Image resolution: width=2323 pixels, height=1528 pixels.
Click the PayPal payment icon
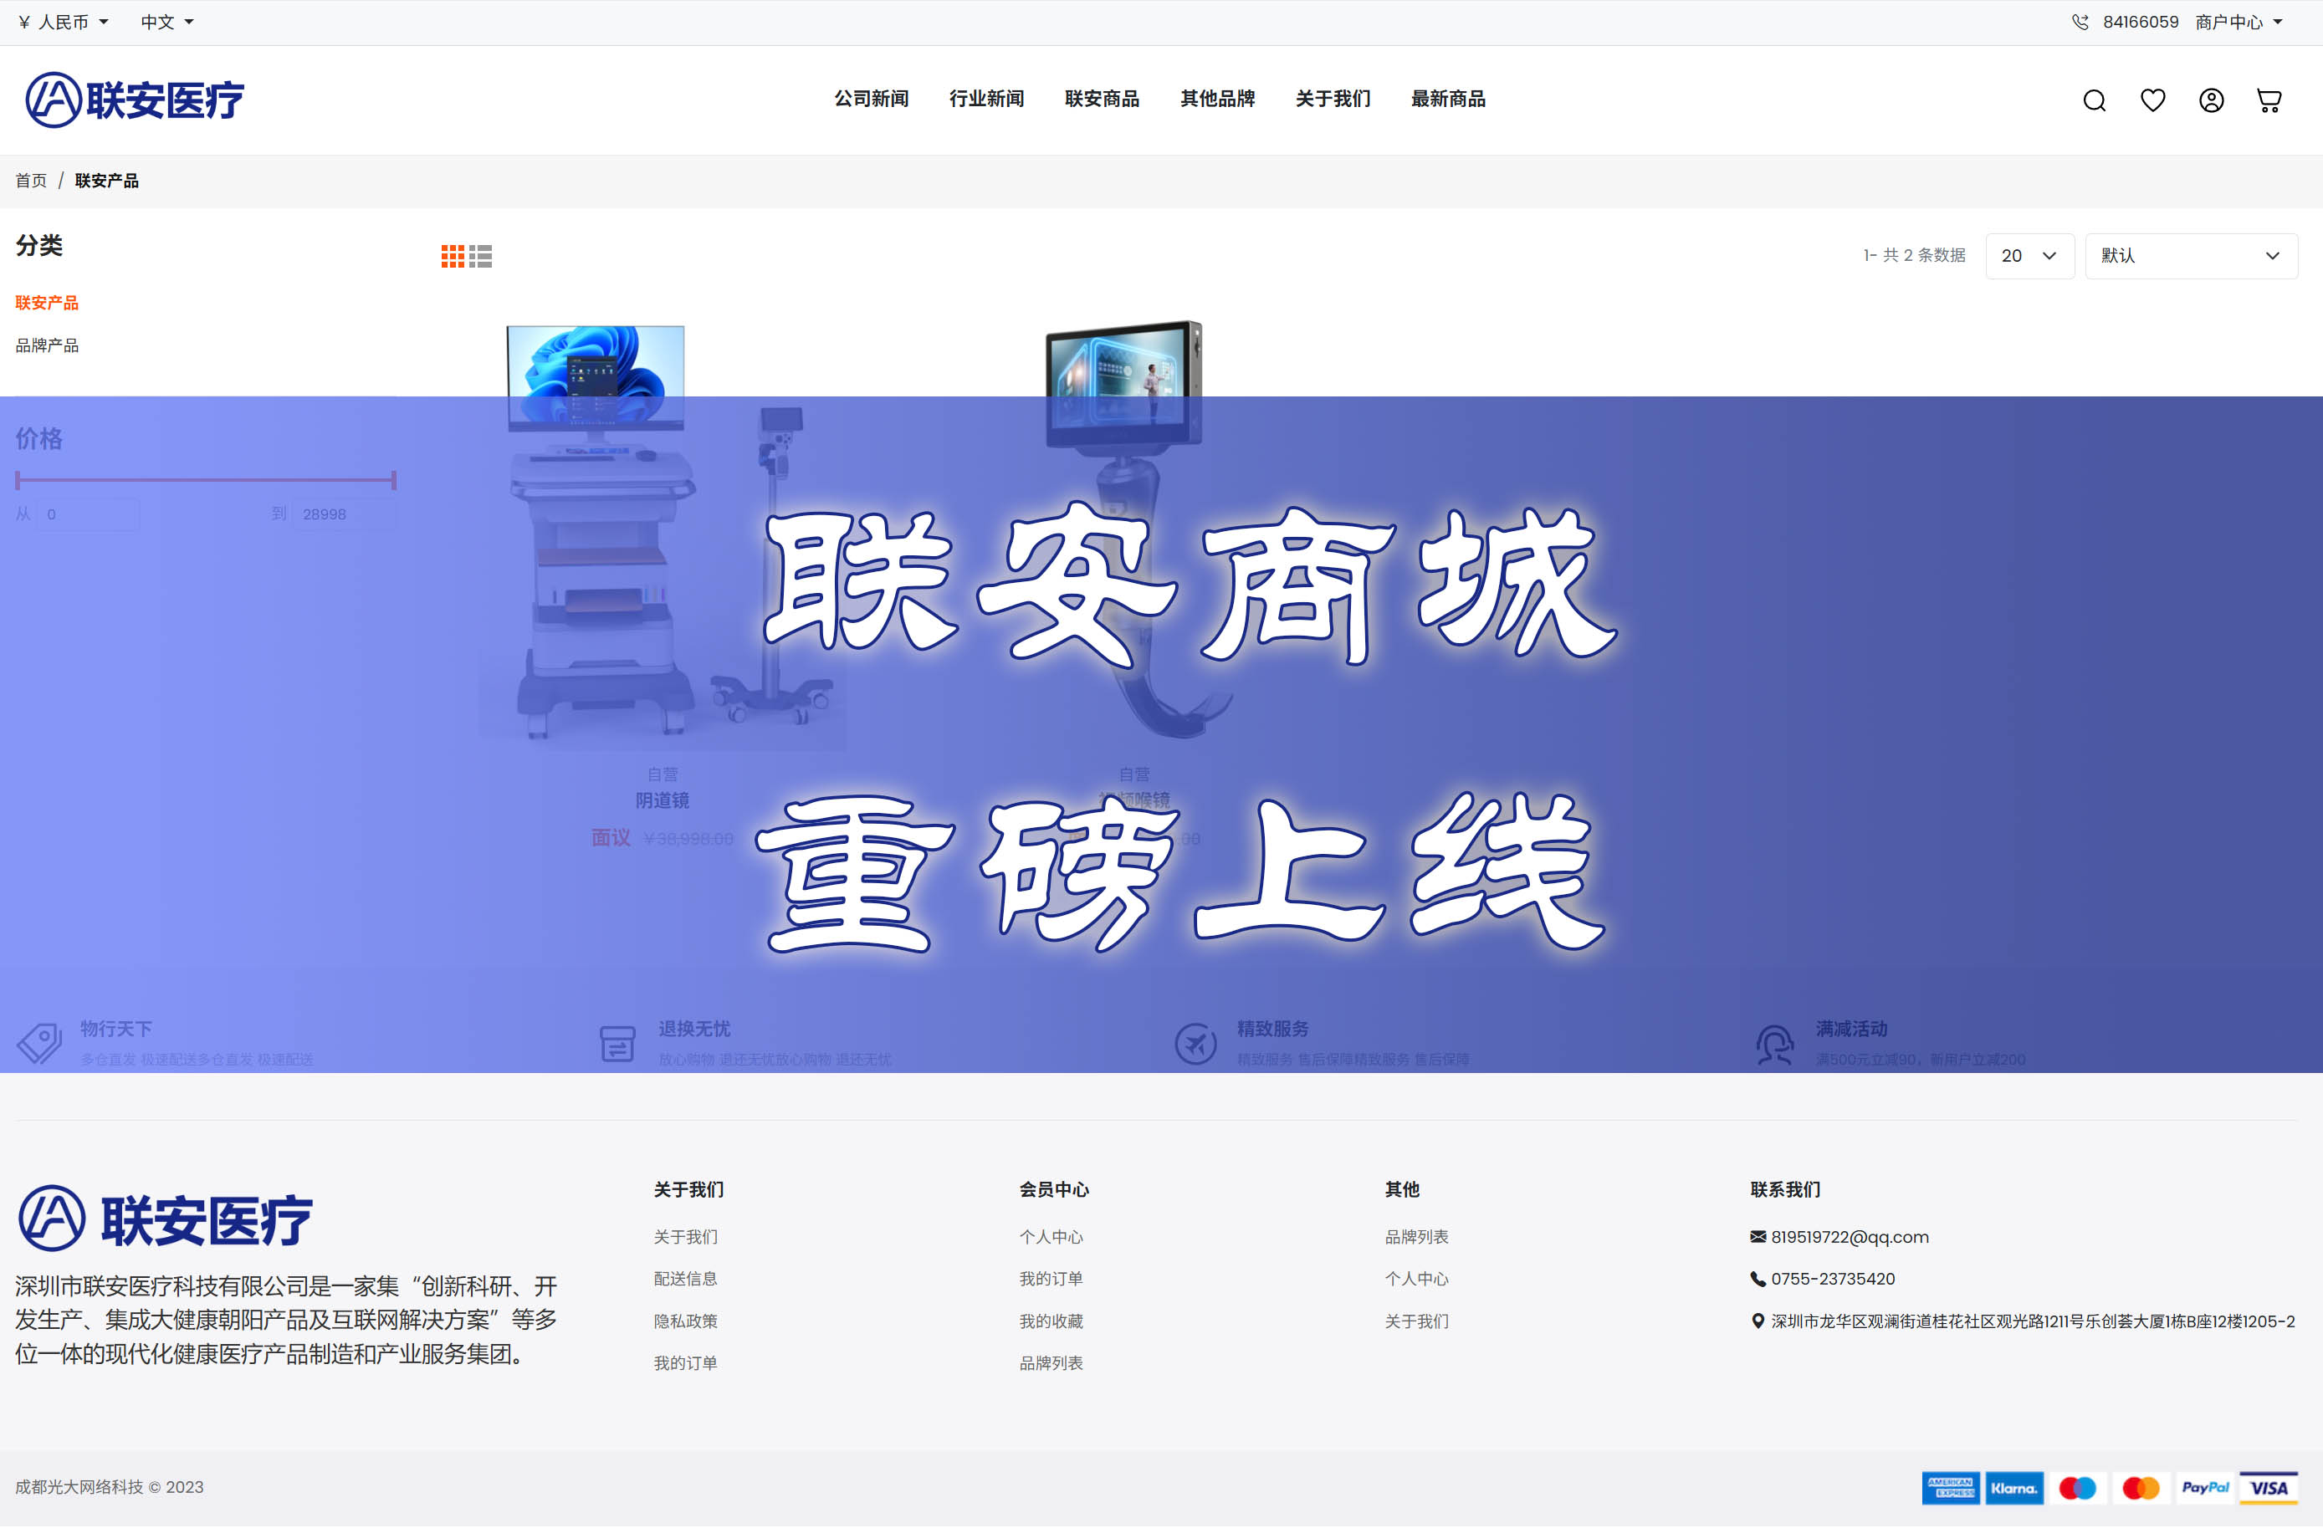[2205, 1488]
